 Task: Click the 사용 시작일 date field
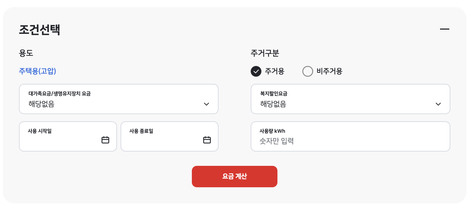click(x=68, y=137)
